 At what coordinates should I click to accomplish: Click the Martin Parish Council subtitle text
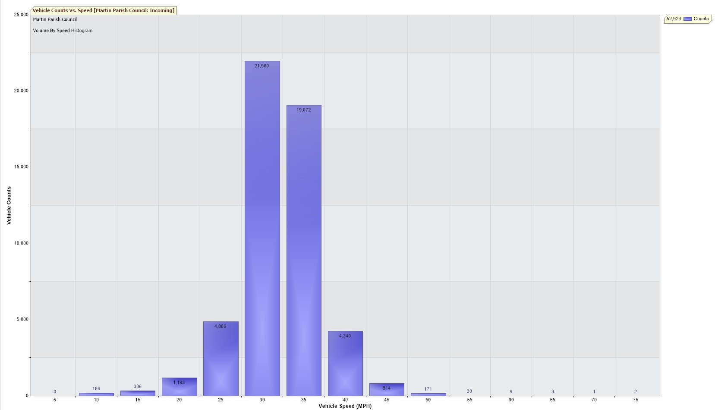point(55,19)
